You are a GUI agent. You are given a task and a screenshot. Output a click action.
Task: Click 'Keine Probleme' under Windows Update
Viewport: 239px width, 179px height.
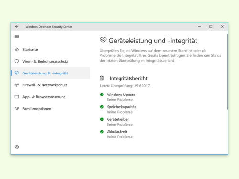[x=120, y=100]
